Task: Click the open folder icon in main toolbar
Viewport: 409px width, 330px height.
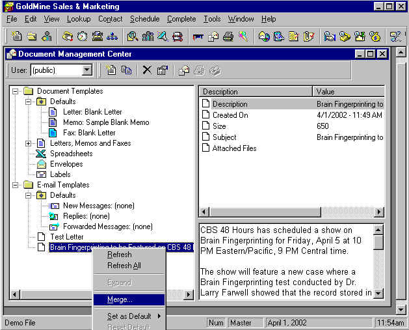Action: 32,36
